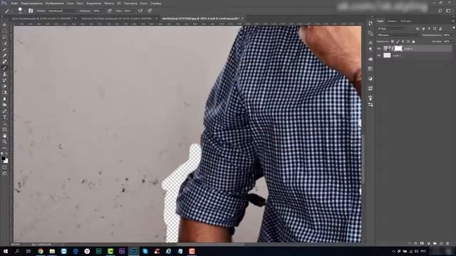Screen dimensions: 456x256
Task: Toggle layer filtering switch
Action: (x=453, y=28)
